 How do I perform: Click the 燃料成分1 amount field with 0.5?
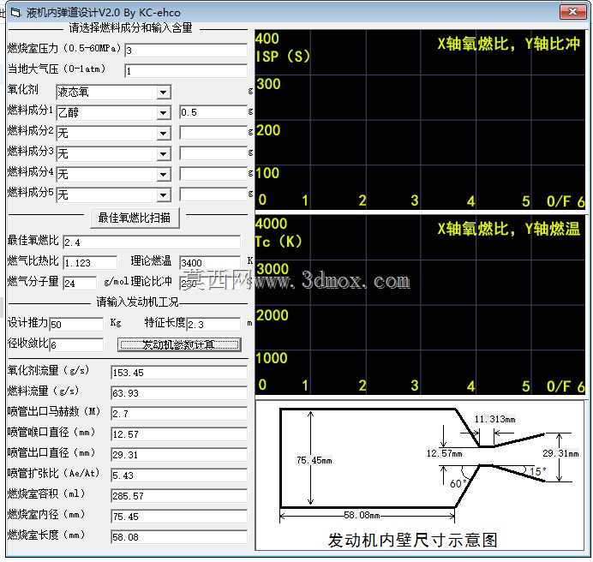[x=213, y=112]
